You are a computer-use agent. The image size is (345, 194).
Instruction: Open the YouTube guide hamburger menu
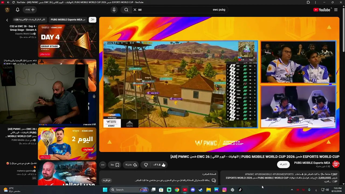pyautogui.click(x=336, y=10)
